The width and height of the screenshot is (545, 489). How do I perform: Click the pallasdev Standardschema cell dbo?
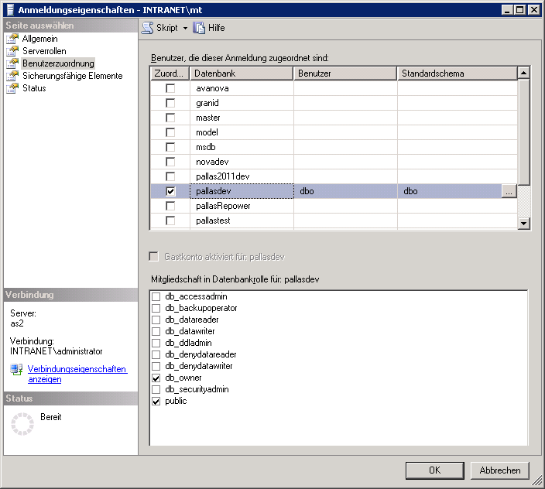coord(449,191)
